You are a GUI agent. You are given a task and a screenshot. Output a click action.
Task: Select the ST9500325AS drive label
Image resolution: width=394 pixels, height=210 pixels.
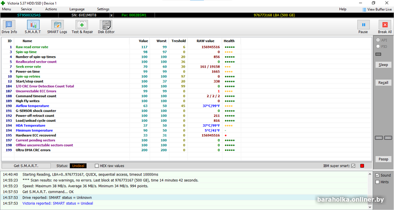pyautogui.click(x=29, y=15)
